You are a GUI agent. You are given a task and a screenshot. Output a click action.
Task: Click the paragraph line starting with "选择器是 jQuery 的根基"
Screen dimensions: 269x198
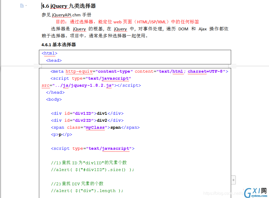[x=139, y=29]
